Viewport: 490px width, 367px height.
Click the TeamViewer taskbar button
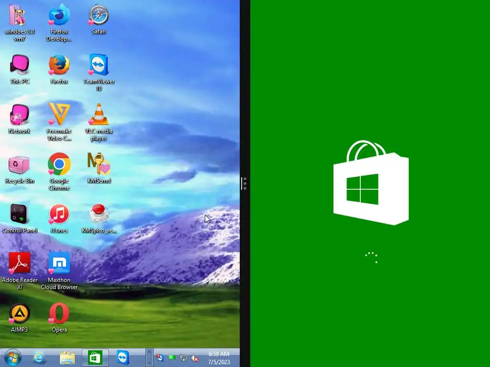(x=123, y=357)
